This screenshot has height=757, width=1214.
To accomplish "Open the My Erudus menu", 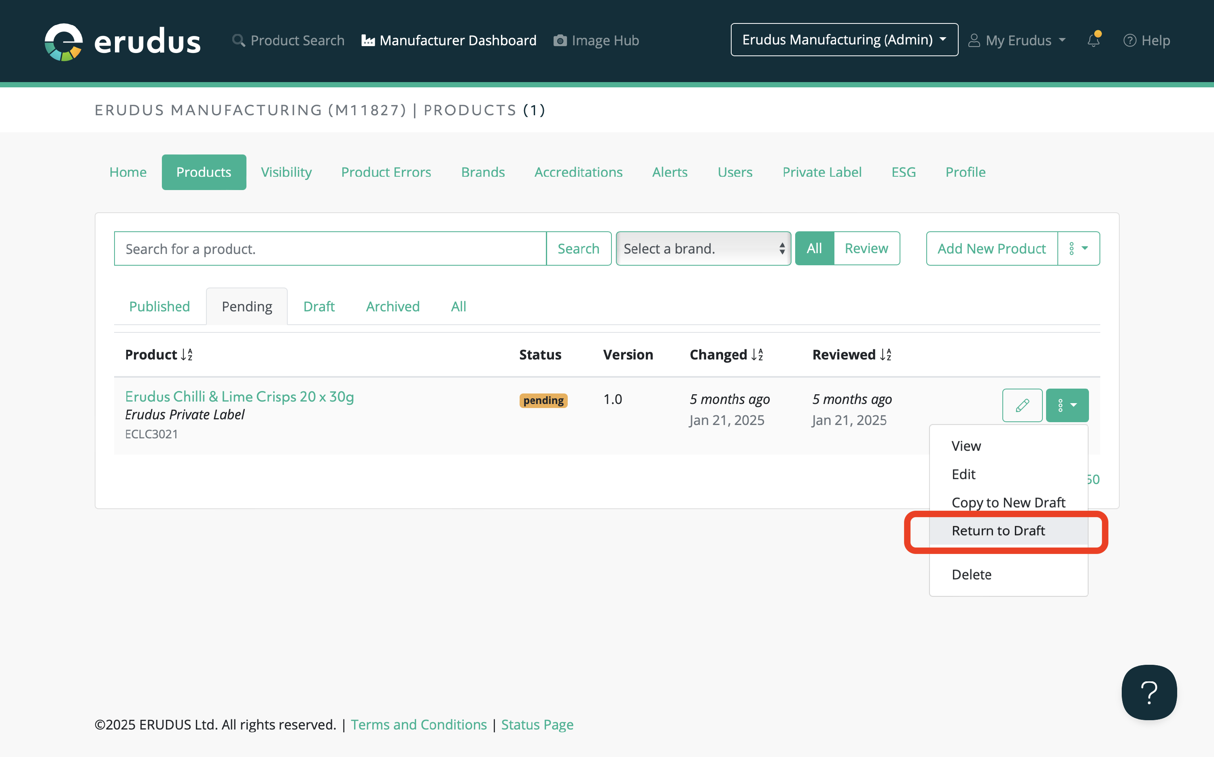I will (1017, 40).
